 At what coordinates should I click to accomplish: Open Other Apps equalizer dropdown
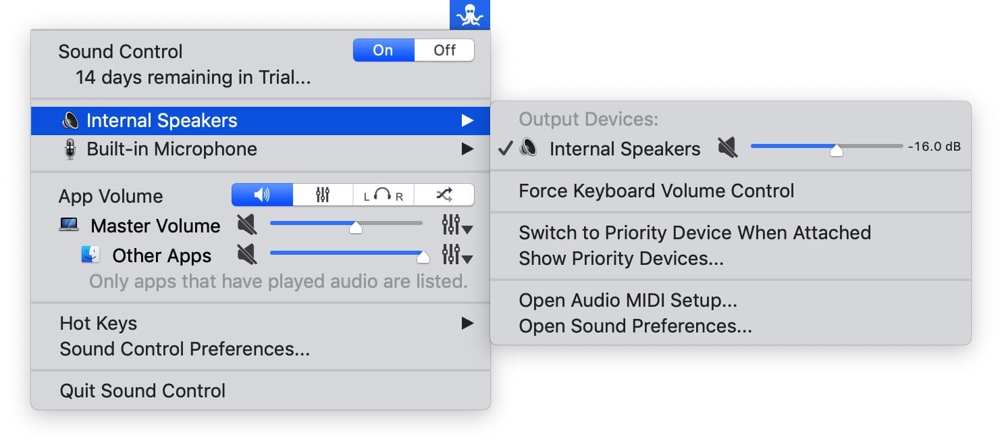pos(456,255)
